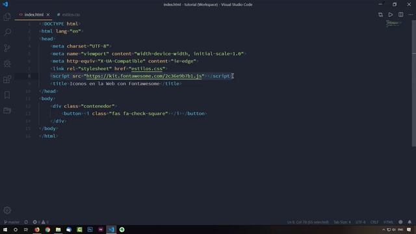Change the CRLF end of line sequence

pyautogui.click(x=374, y=222)
